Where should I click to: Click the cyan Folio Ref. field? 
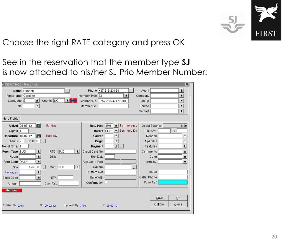173,182
